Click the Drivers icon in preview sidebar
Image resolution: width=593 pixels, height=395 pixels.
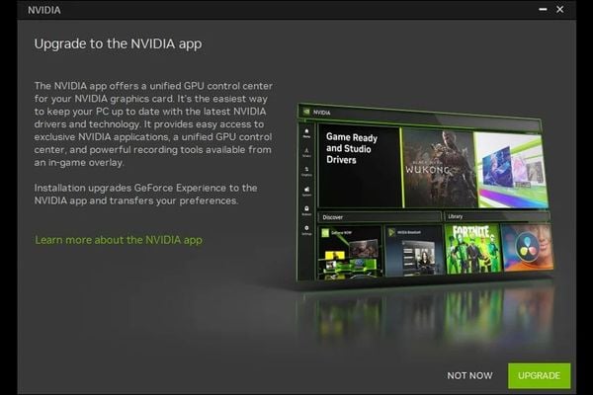(x=306, y=152)
